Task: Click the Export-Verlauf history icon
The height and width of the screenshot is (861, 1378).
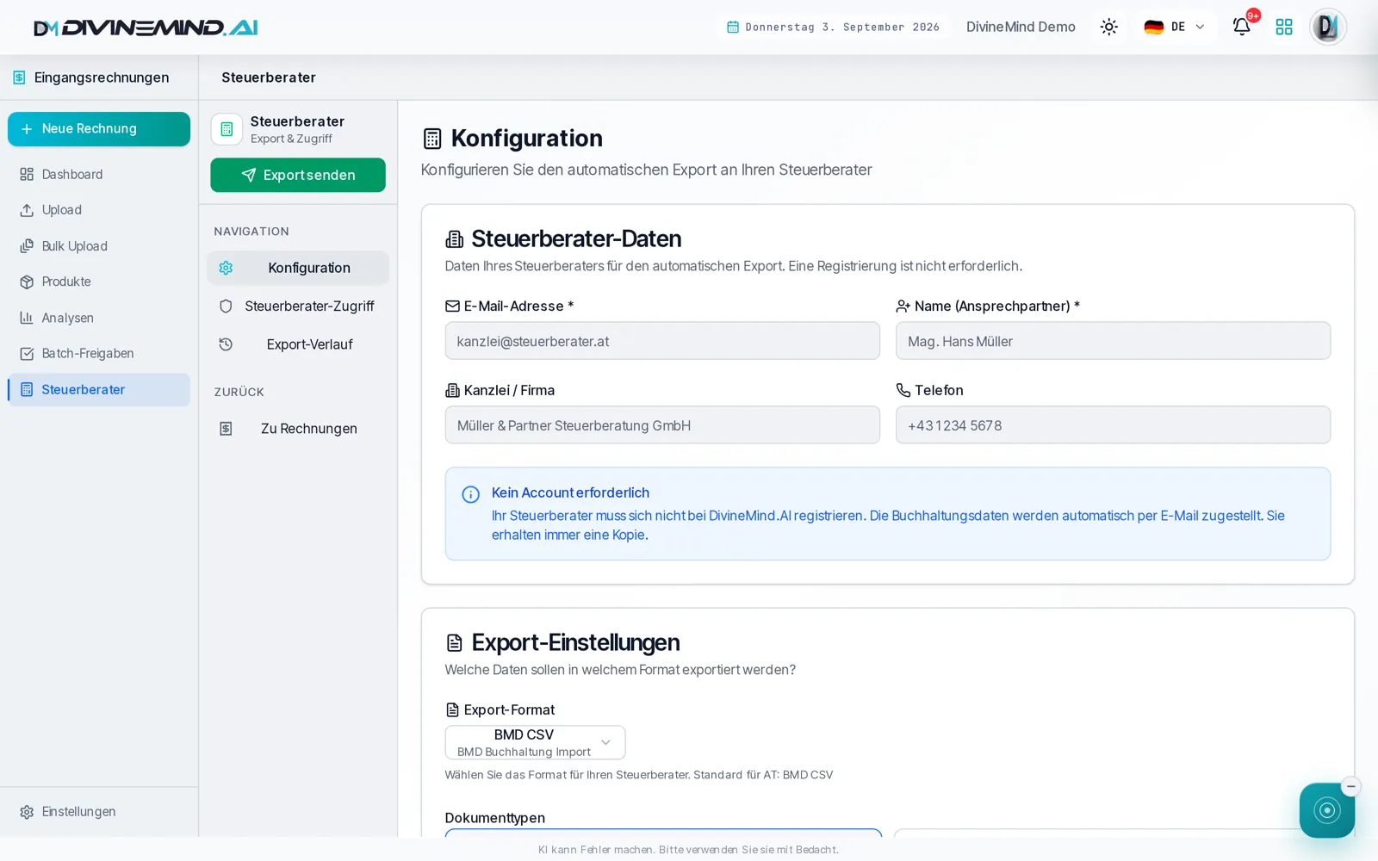Action: (226, 344)
